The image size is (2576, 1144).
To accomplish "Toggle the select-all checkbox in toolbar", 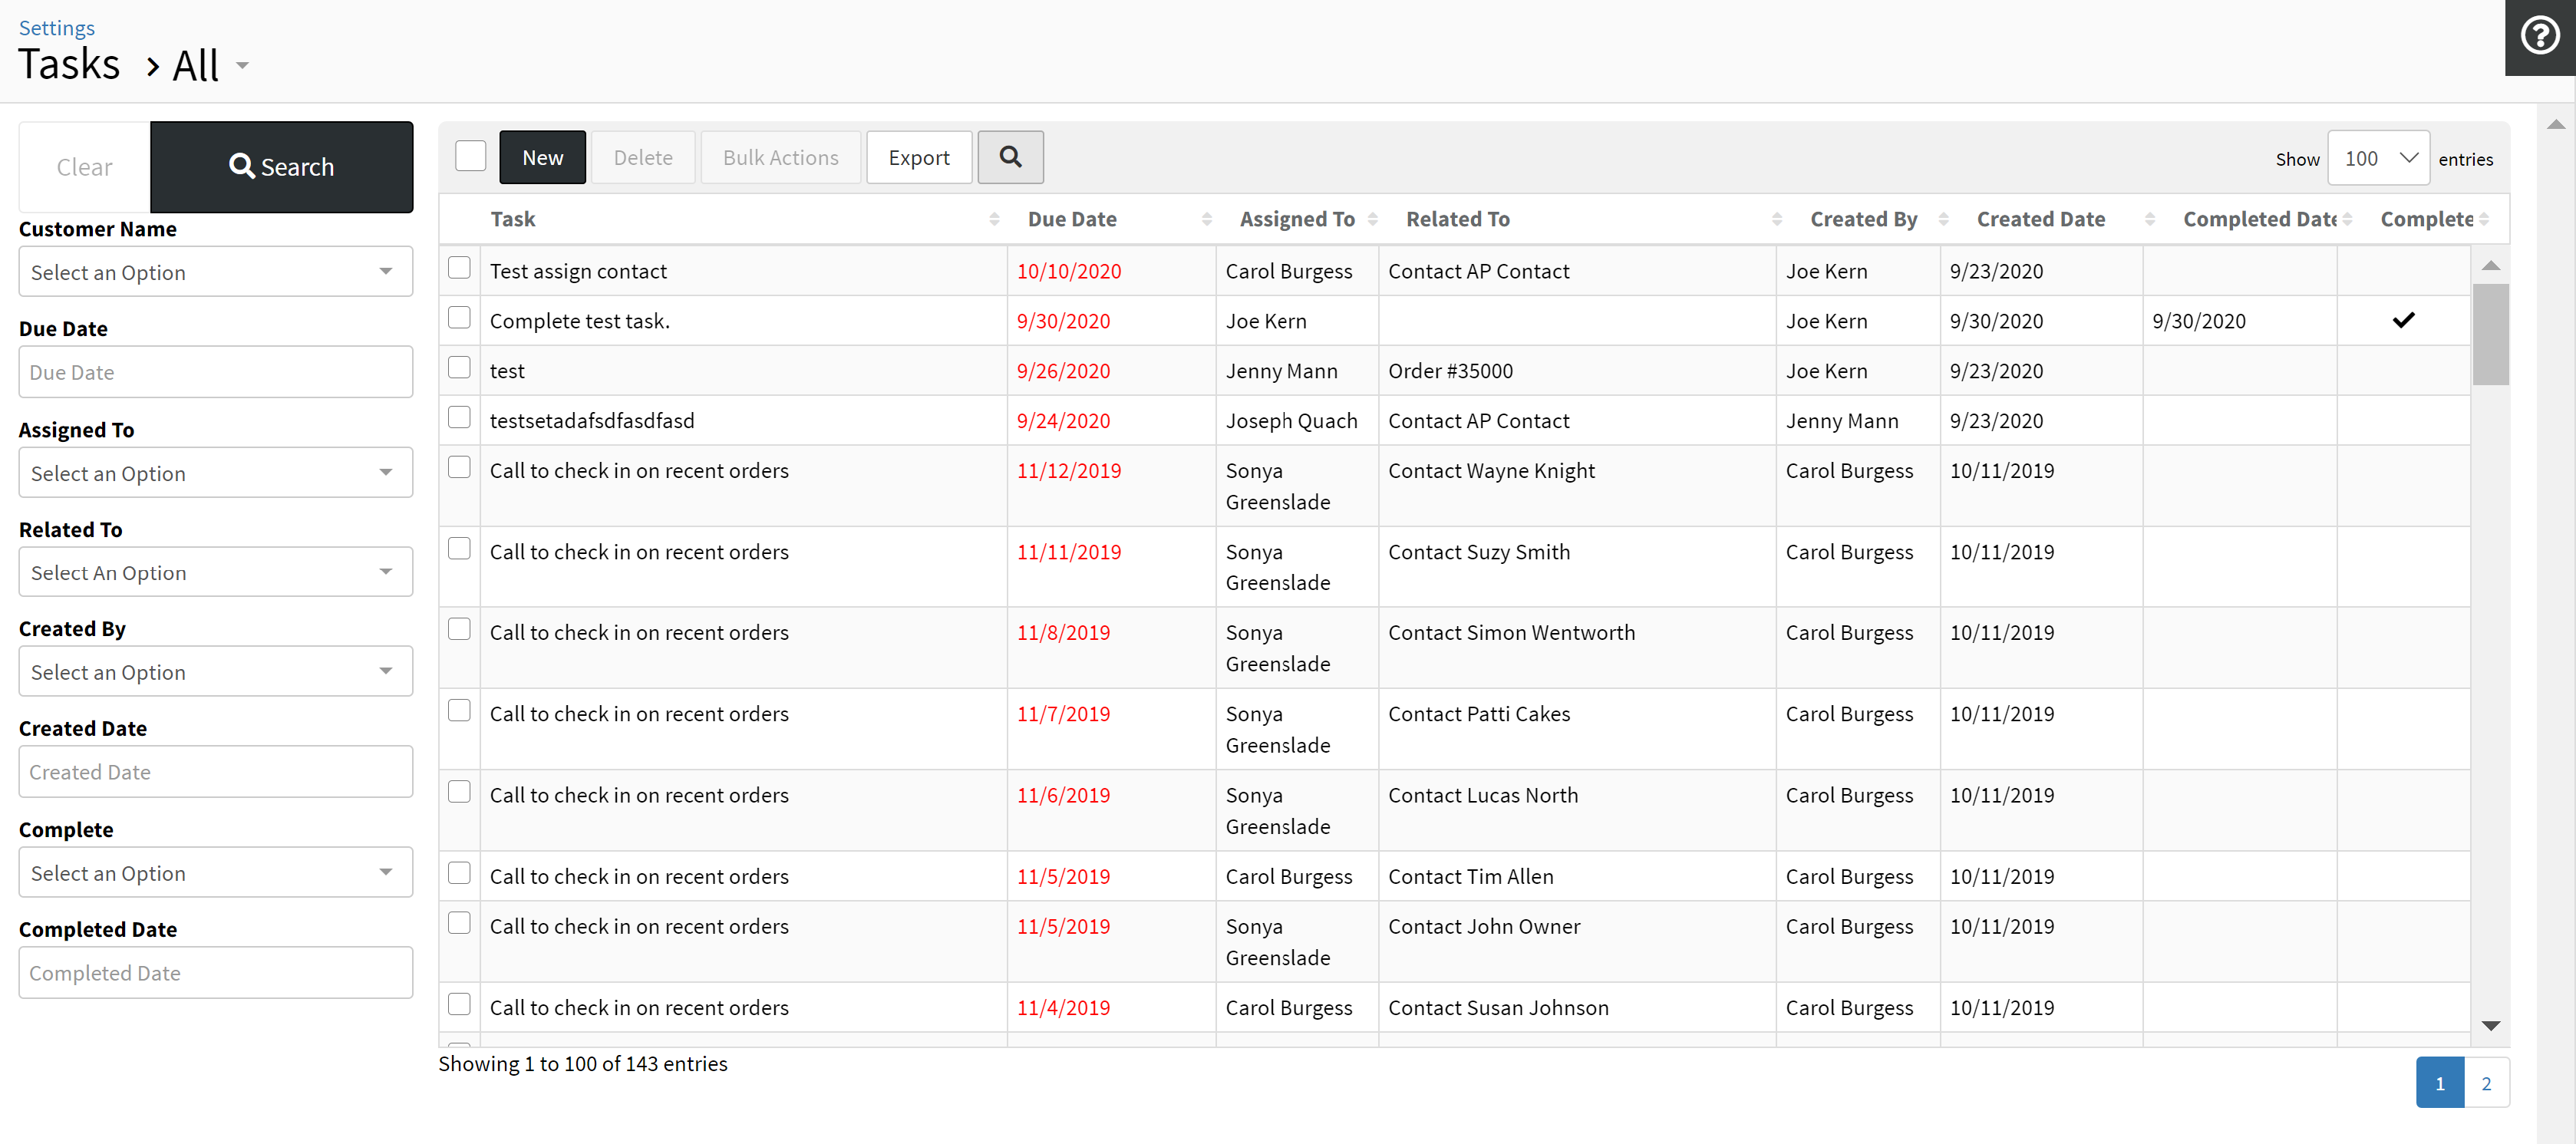I will (470, 156).
